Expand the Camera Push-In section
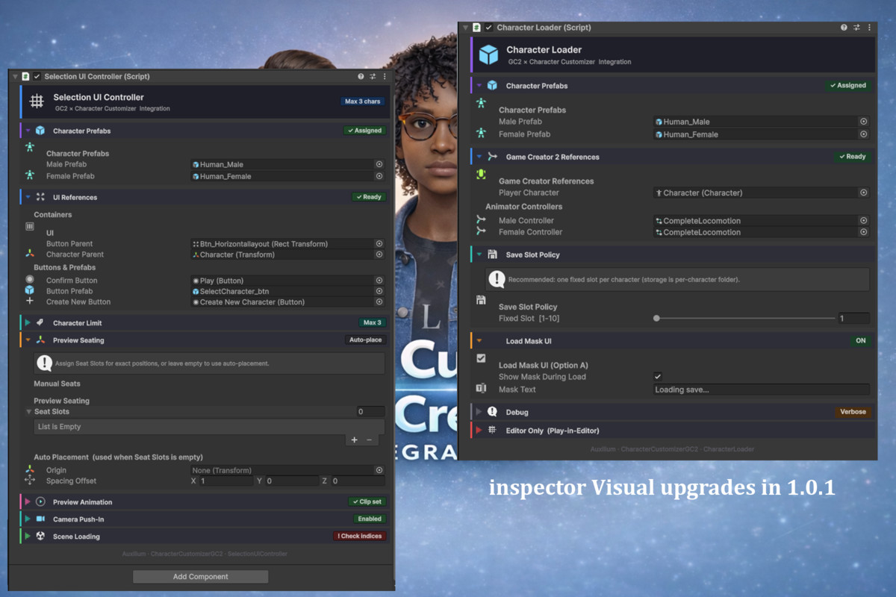This screenshot has width=896, height=597. [28, 519]
